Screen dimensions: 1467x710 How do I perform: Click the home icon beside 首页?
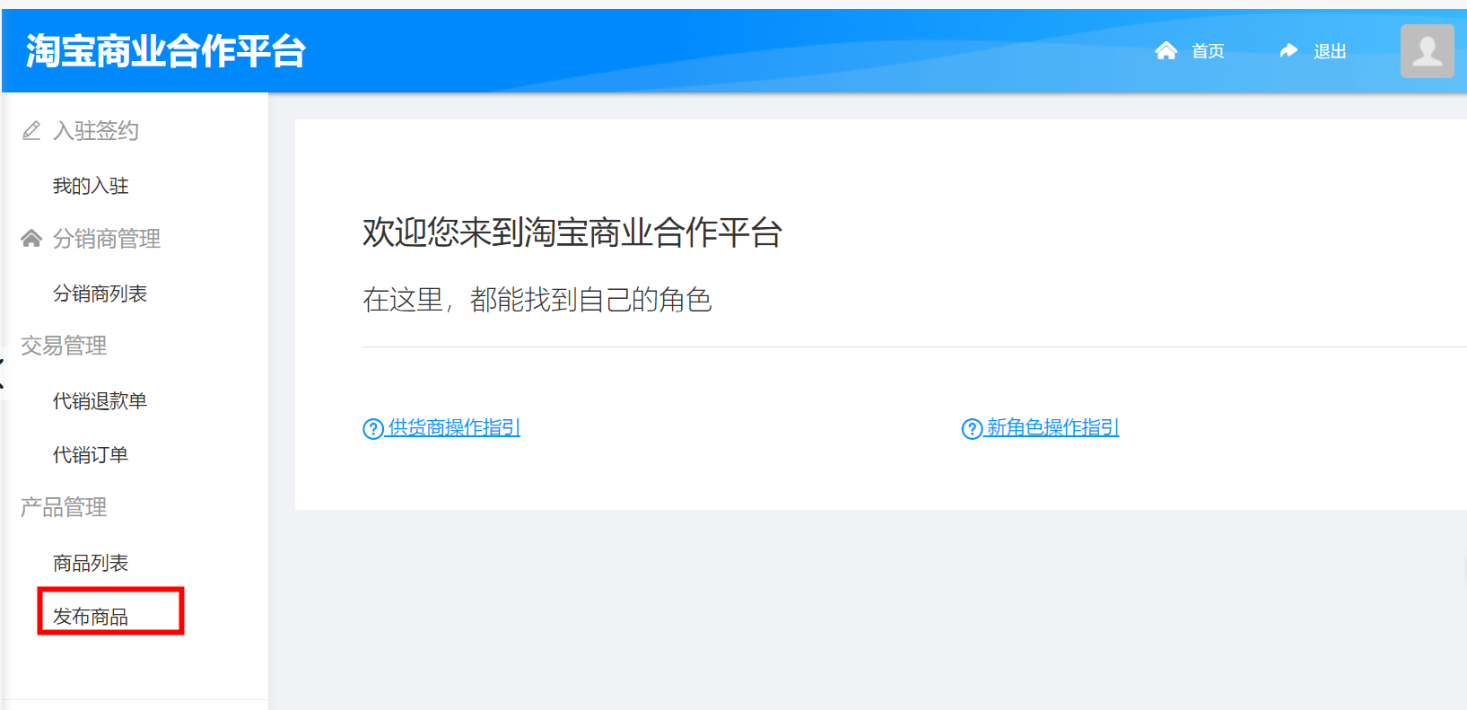click(x=1166, y=50)
